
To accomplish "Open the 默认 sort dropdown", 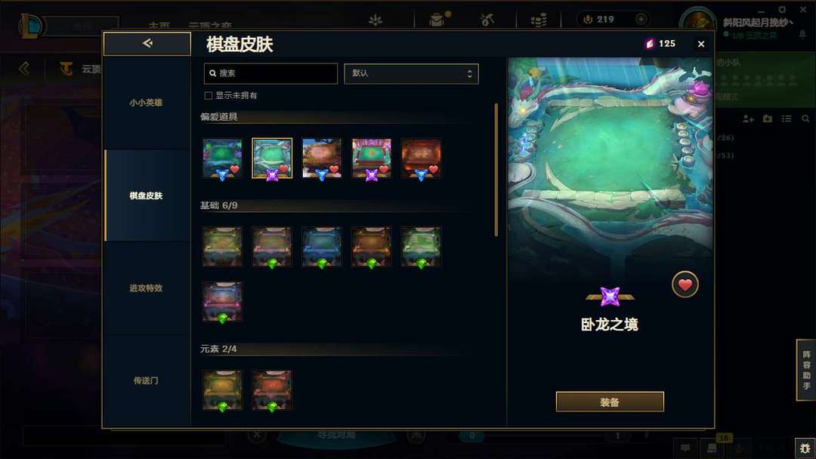I will pos(411,74).
